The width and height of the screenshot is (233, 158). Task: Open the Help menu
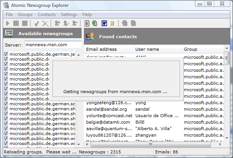(87, 15)
